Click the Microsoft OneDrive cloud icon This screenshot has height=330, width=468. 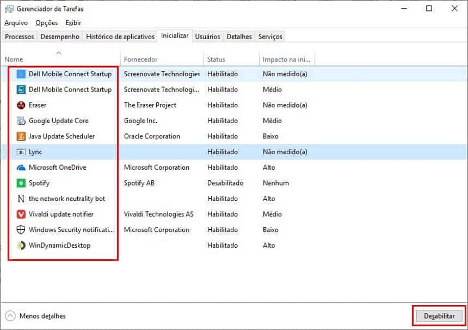[x=21, y=167]
